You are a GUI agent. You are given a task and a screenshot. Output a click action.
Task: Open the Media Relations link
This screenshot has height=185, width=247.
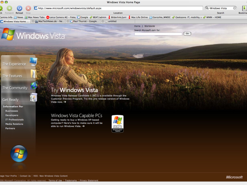[x=14, y=124]
